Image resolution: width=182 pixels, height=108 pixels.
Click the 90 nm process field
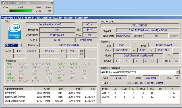(90, 25)
